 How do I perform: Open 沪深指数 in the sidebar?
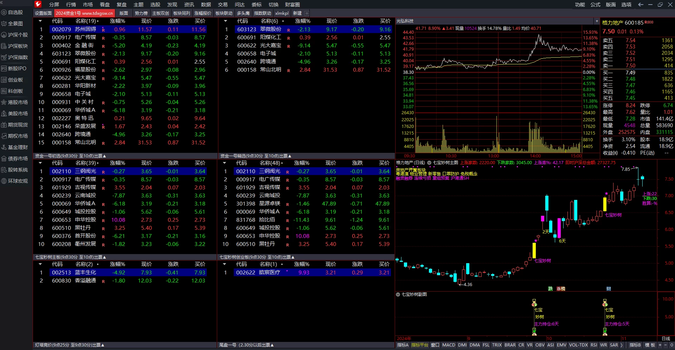point(15,57)
